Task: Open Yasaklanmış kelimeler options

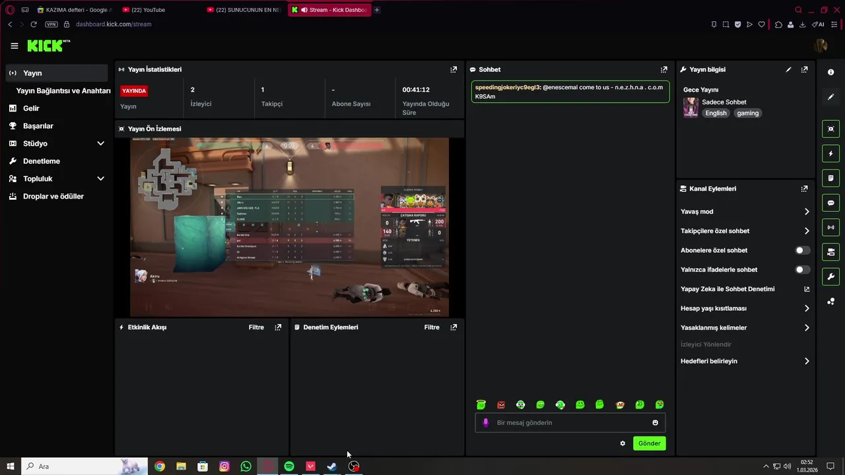Action: (x=745, y=328)
